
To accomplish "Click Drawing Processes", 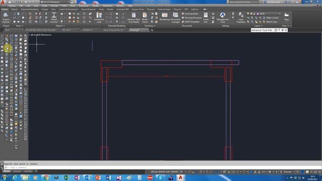I will [192, 18].
